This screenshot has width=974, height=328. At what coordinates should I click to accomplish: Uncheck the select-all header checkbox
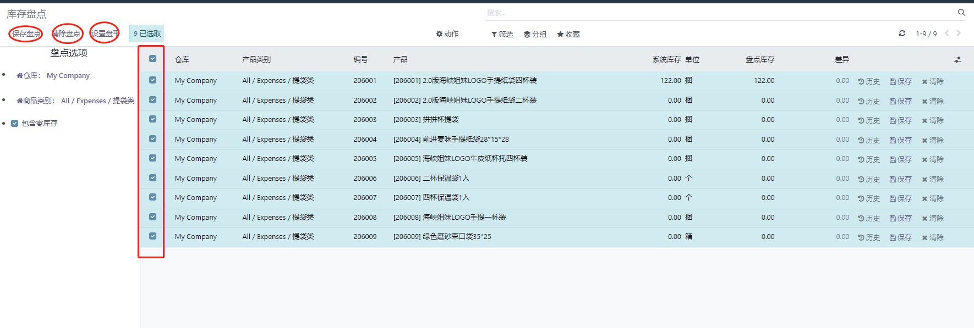tap(152, 59)
